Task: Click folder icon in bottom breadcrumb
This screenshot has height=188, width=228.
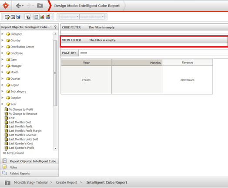Action: 7,183
